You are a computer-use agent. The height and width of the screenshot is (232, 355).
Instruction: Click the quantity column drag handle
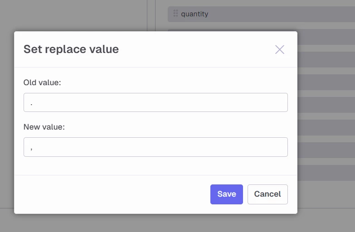[x=175, y=14]
